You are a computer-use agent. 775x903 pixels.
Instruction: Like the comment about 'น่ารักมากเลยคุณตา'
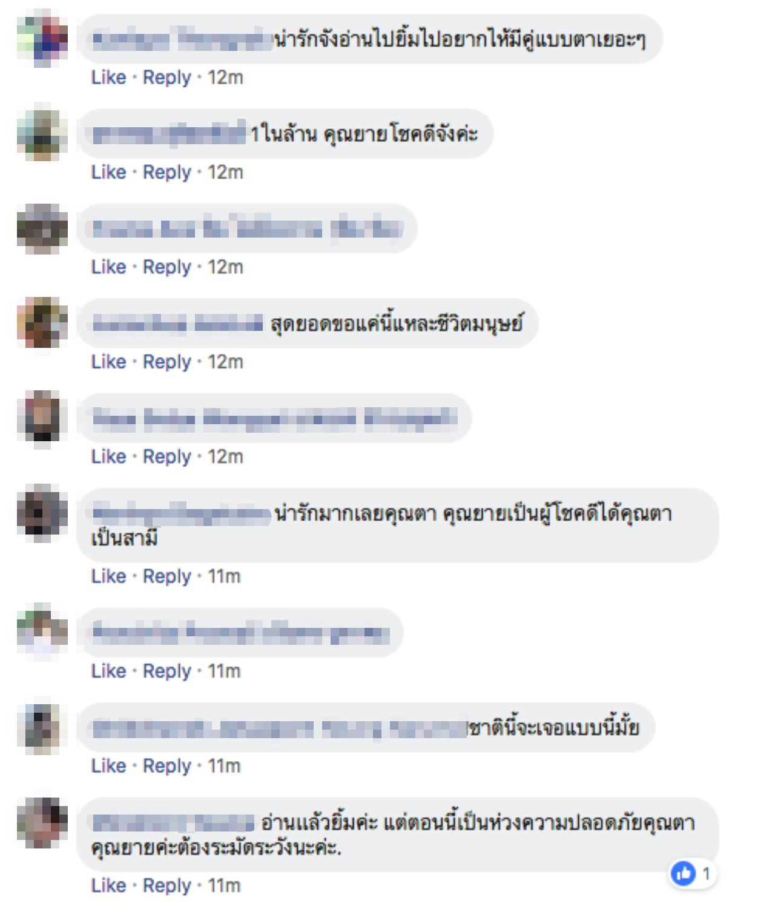(x=109, y=576)
